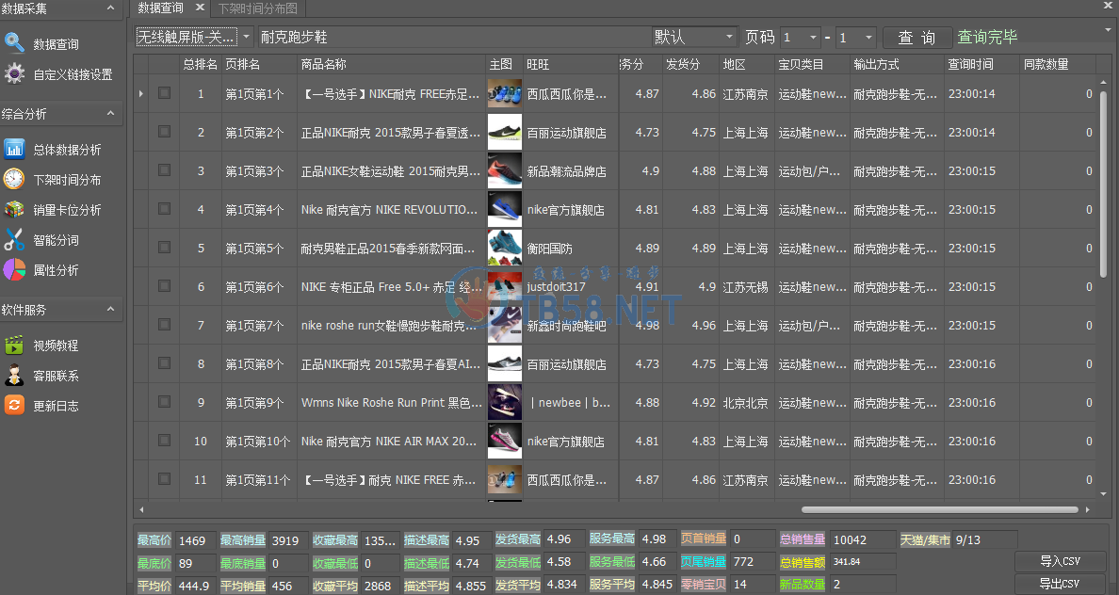Screen dimensions: 1119x595
Task: Click the 最高价 value field 1469
Action: [x=195, y=540]
